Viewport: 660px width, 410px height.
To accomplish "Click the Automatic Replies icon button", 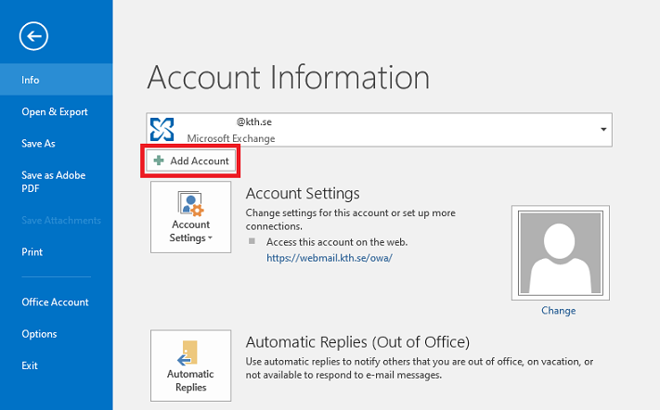I will tap(190, 353).
